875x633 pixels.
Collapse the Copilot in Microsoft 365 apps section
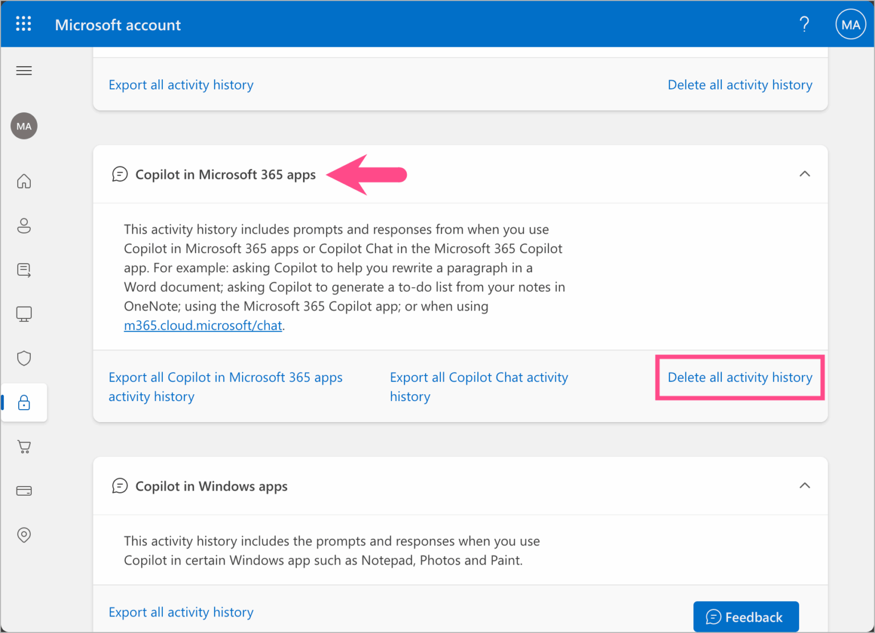click(805, 174)
